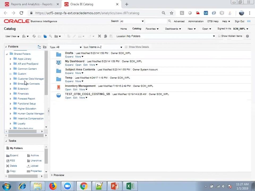255x191 pixels.
Task: Go to Home in global header
Action: coord(124,29)
